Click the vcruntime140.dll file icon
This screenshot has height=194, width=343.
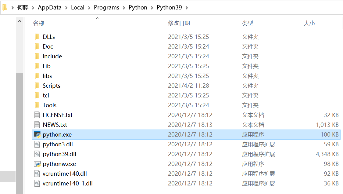(37, 174)
